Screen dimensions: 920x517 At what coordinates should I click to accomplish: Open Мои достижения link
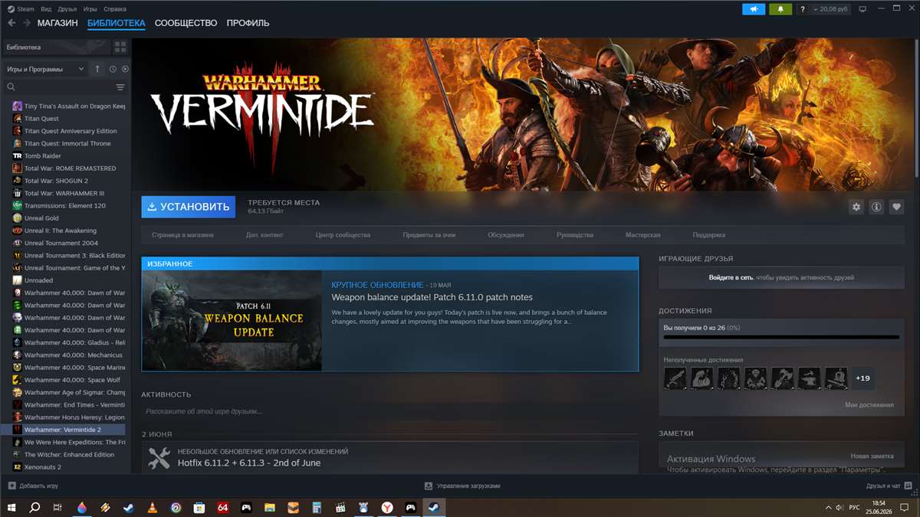pos(869,404)
